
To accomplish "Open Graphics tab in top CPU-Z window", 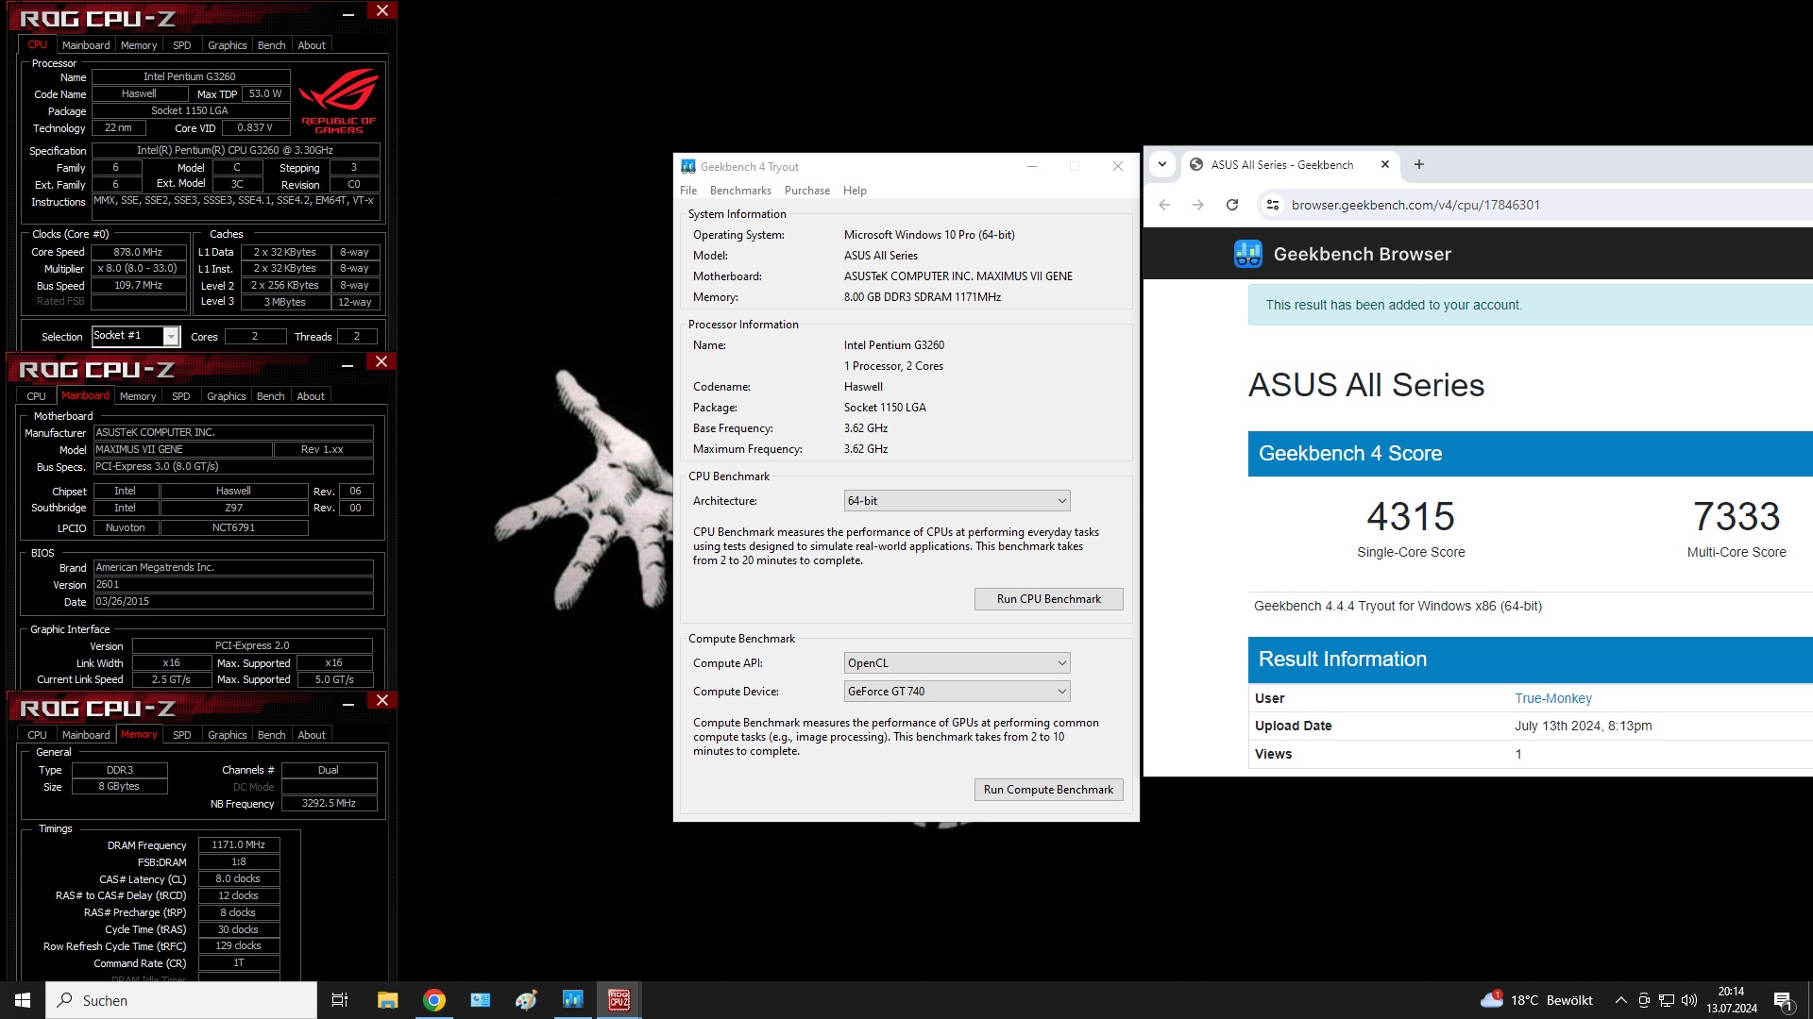I will point(227,45).
